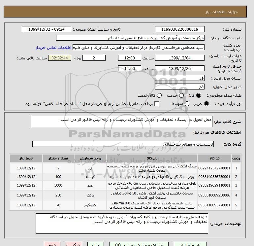Image resolution: width=254 pixels, height=246 pixels.
Task: Click the خروج exit button
Action: (52, 244)
